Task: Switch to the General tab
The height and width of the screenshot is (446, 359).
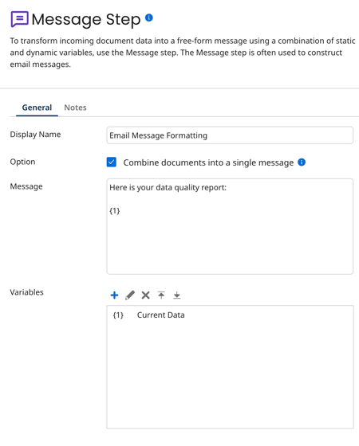Action: [37, 108]
